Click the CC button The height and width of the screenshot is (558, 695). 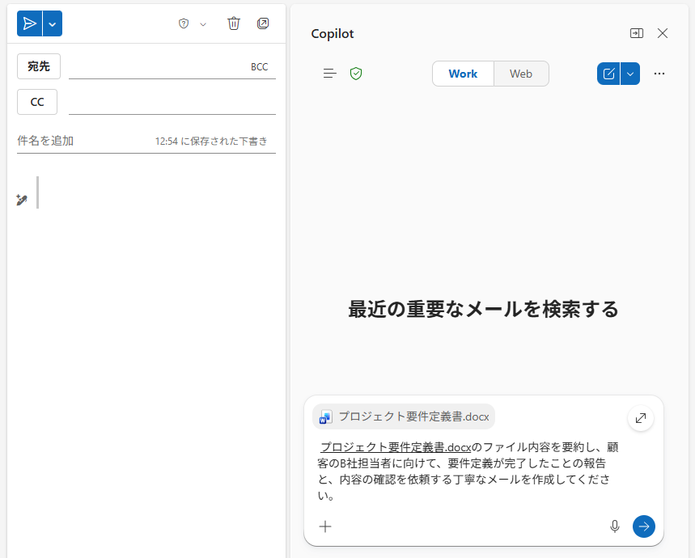click(x=37, y=102)
